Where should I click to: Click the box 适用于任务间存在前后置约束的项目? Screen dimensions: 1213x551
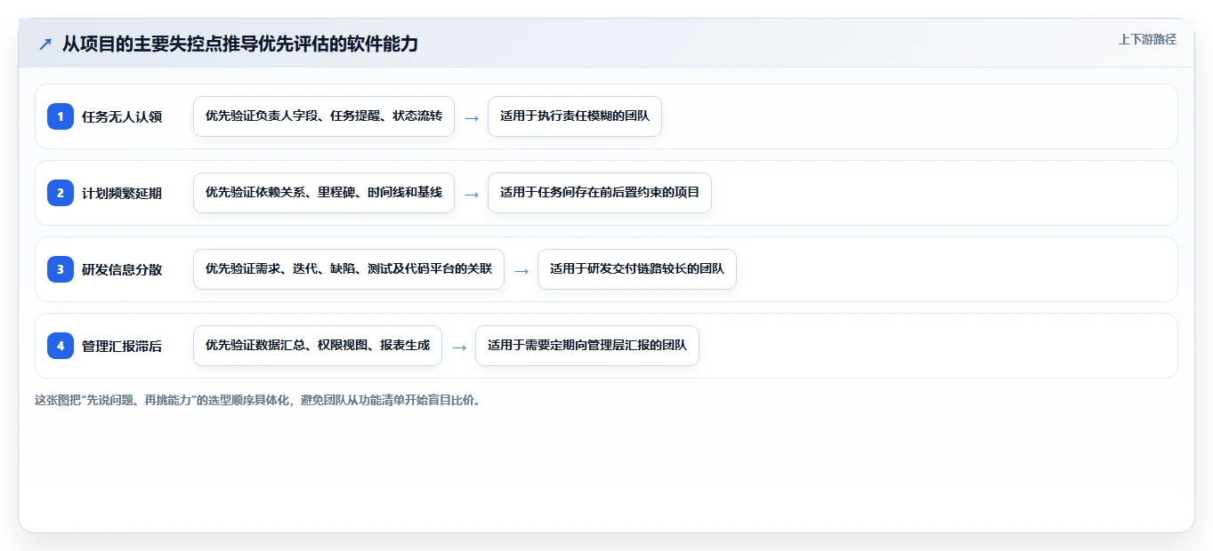click(x=600, y=193)
